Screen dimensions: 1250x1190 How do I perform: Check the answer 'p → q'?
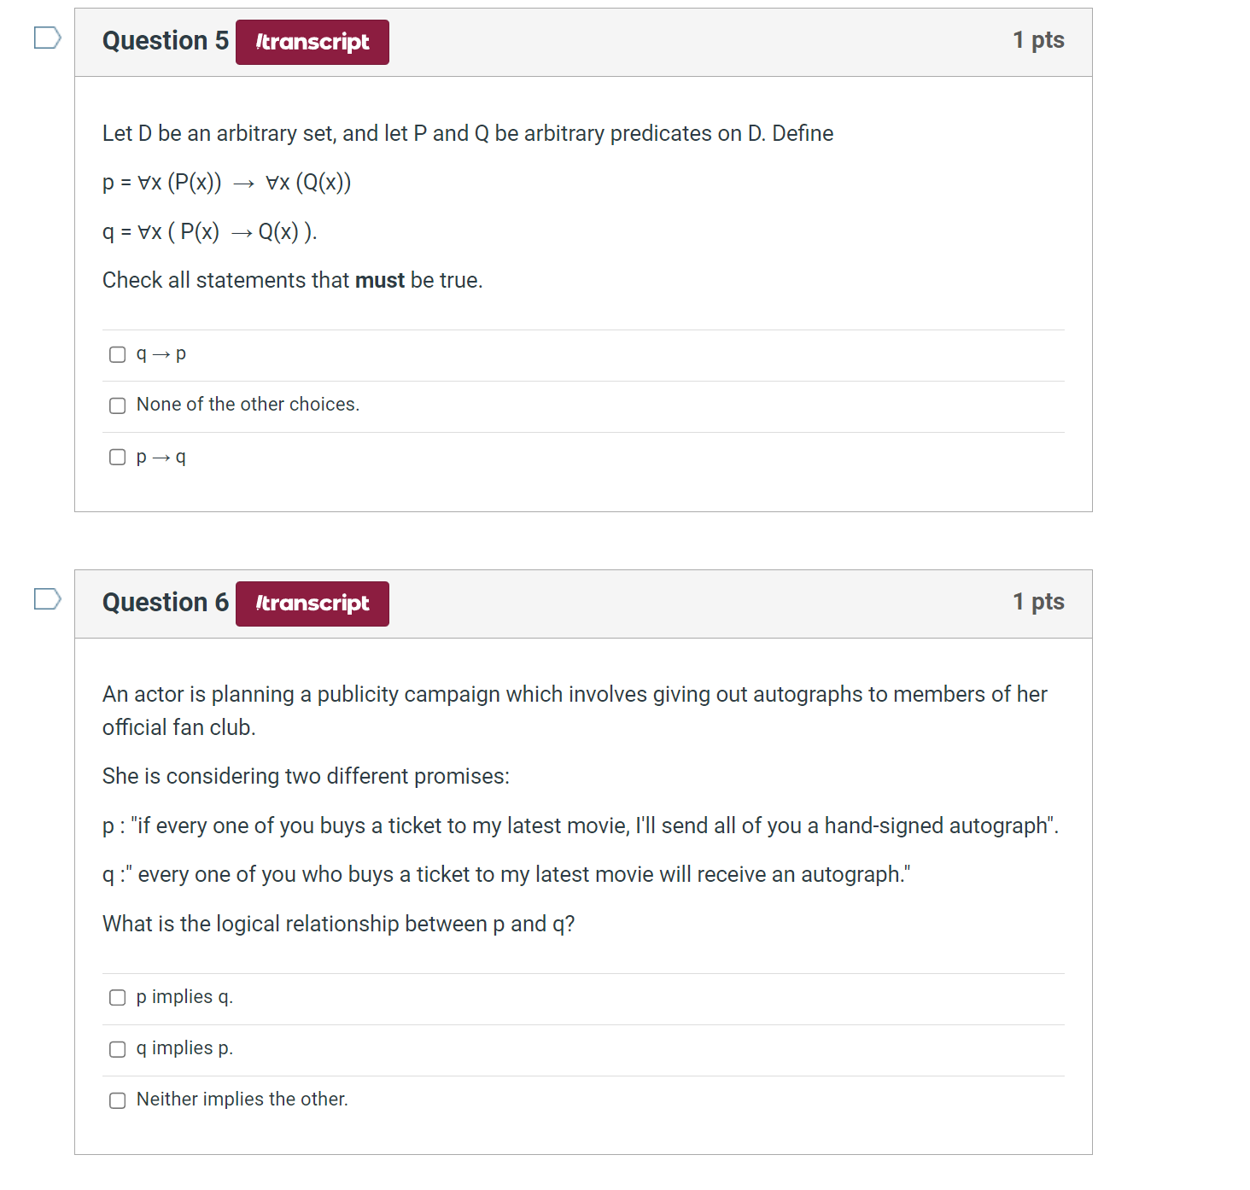(117, 457)
